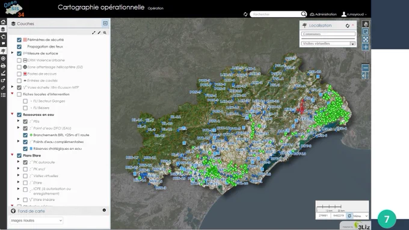Uncheck the Périmètres de sécurité layer
The width and height of the screenshot is (409, 230).
tap(19, 40)
